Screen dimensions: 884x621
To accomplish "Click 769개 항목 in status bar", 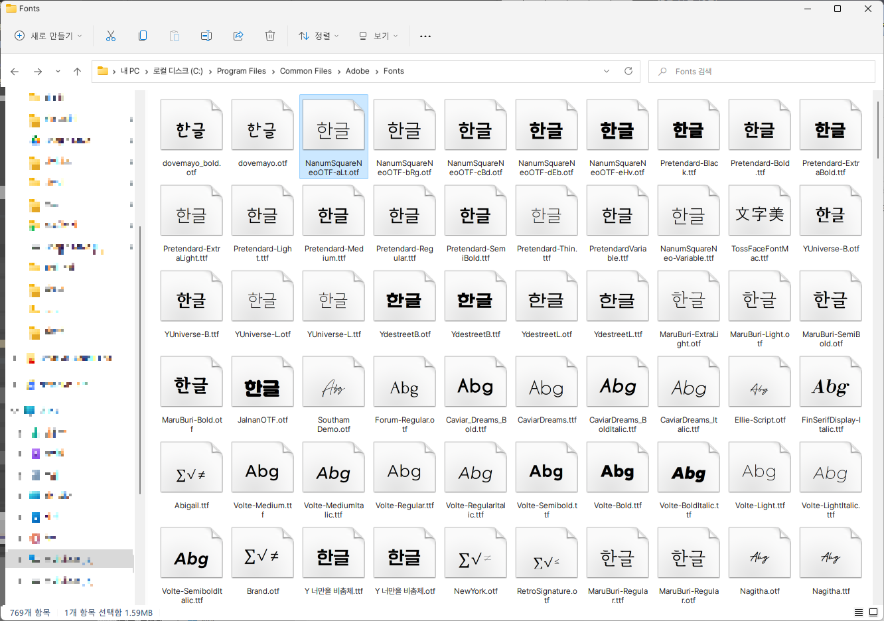I will pyautogui.click(x=30, y=612).
